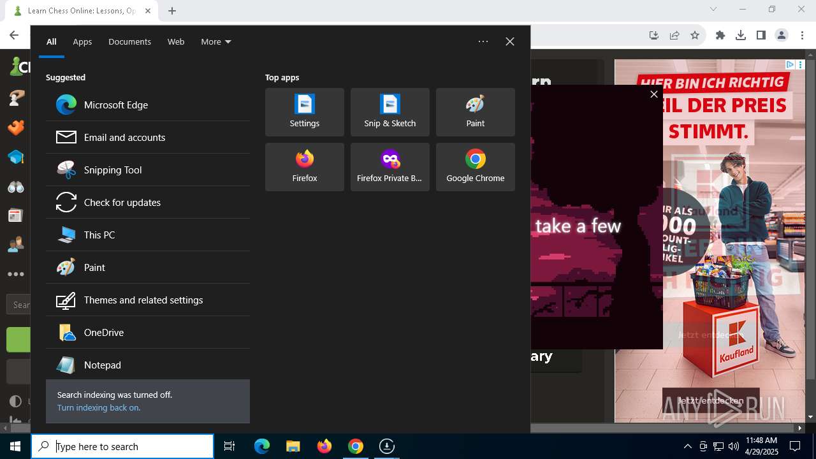Open Chrome tab search dropdown
Screen dimensions: 816x459
713,10
